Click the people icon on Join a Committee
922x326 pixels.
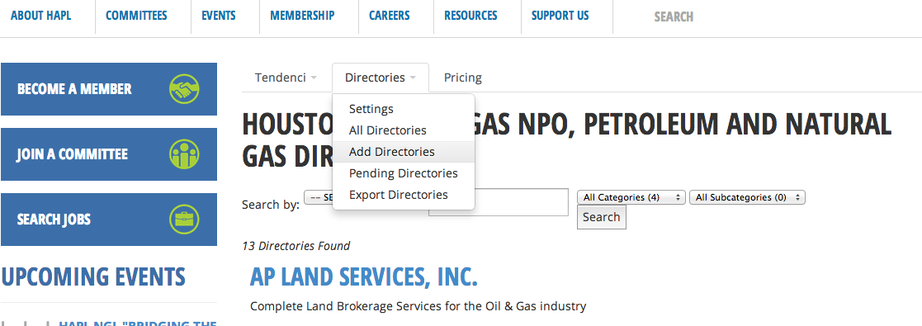pyautogui.click(x=184, y=154)
